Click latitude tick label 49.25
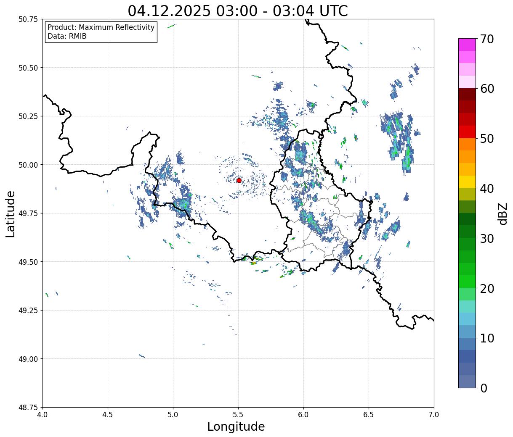This screenshot has width=513, height=437. click(28, 311)
